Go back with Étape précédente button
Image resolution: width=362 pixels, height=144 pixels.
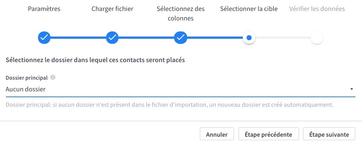pyautogui.click(x=268, y=134)
